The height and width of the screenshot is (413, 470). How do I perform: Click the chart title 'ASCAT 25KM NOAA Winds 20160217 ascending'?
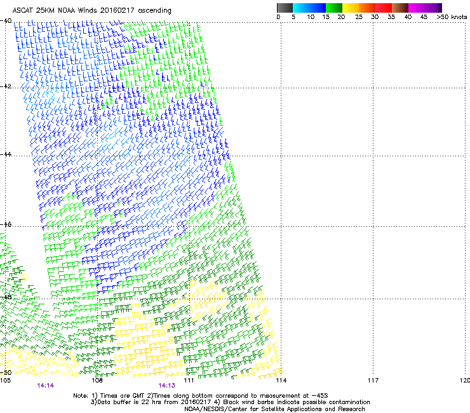click(x=91, y=11)
